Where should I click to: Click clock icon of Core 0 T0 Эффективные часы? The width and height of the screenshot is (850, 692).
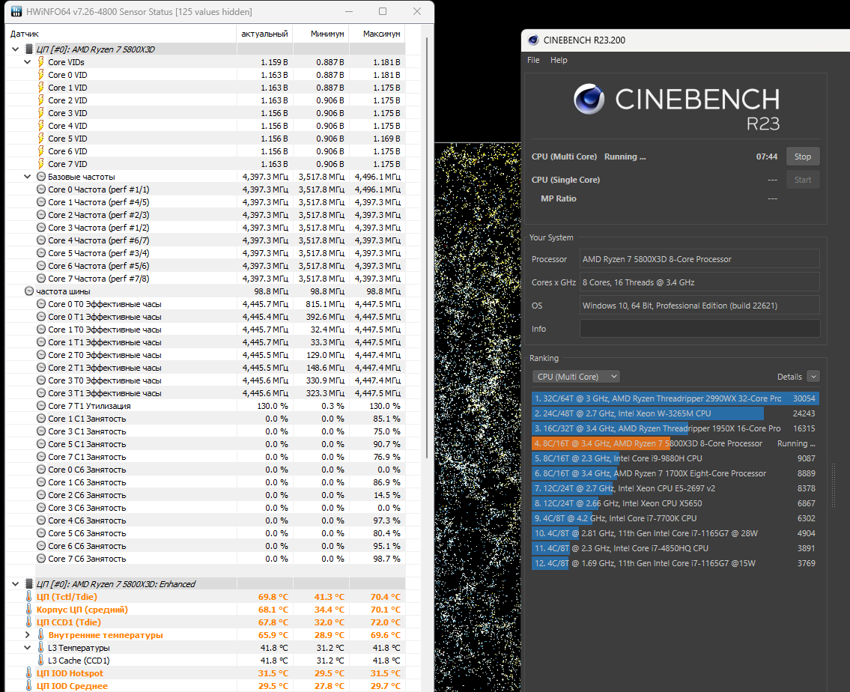[41, 303]
